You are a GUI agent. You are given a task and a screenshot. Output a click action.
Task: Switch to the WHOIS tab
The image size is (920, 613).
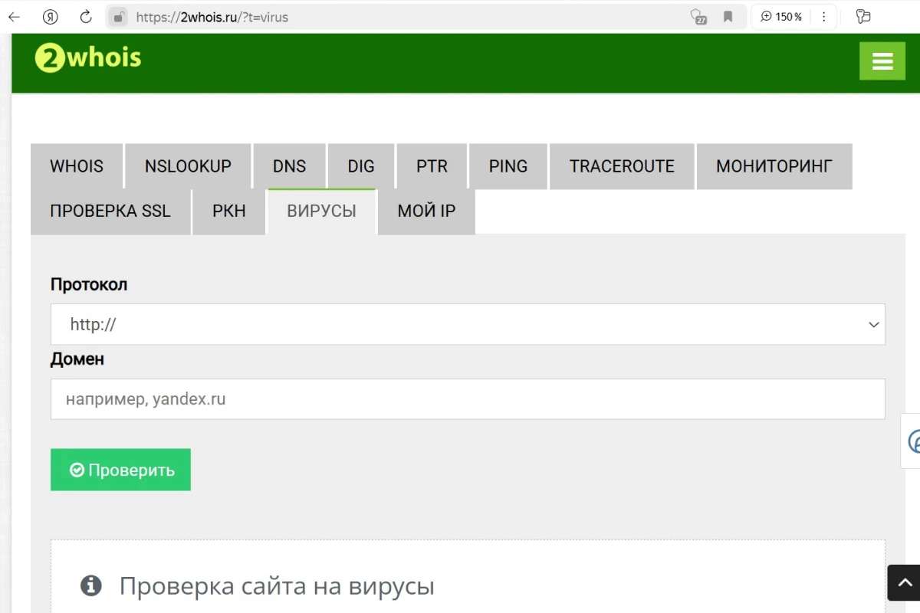coord(77,166)
